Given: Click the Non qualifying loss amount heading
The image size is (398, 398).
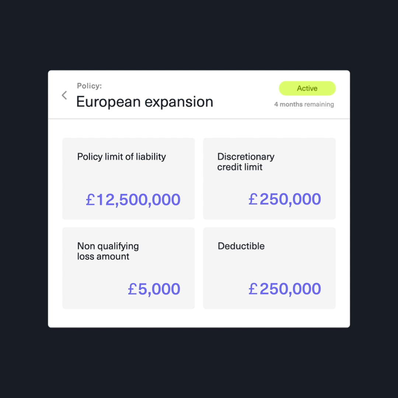Looking at the screenshot, I should click(108, 251).
